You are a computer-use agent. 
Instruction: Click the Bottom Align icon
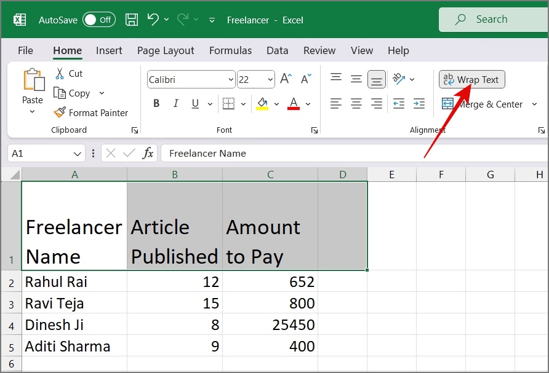tap(377, 80)
